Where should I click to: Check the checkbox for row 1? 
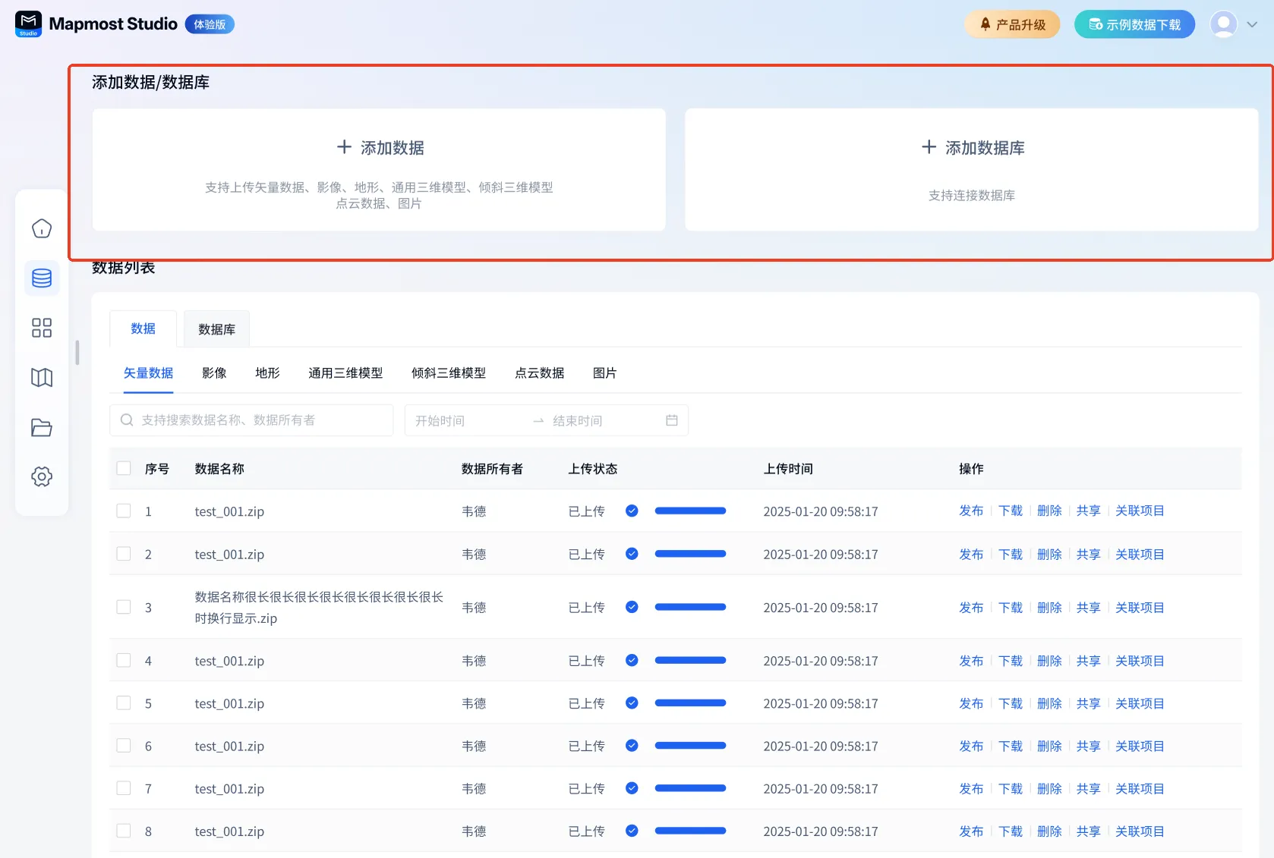point(124,511)
